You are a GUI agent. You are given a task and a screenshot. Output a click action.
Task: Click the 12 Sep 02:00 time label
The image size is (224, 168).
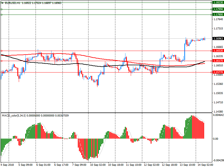coord(151,165)
